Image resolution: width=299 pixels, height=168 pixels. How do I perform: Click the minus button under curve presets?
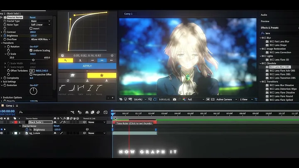pos(108,98)
